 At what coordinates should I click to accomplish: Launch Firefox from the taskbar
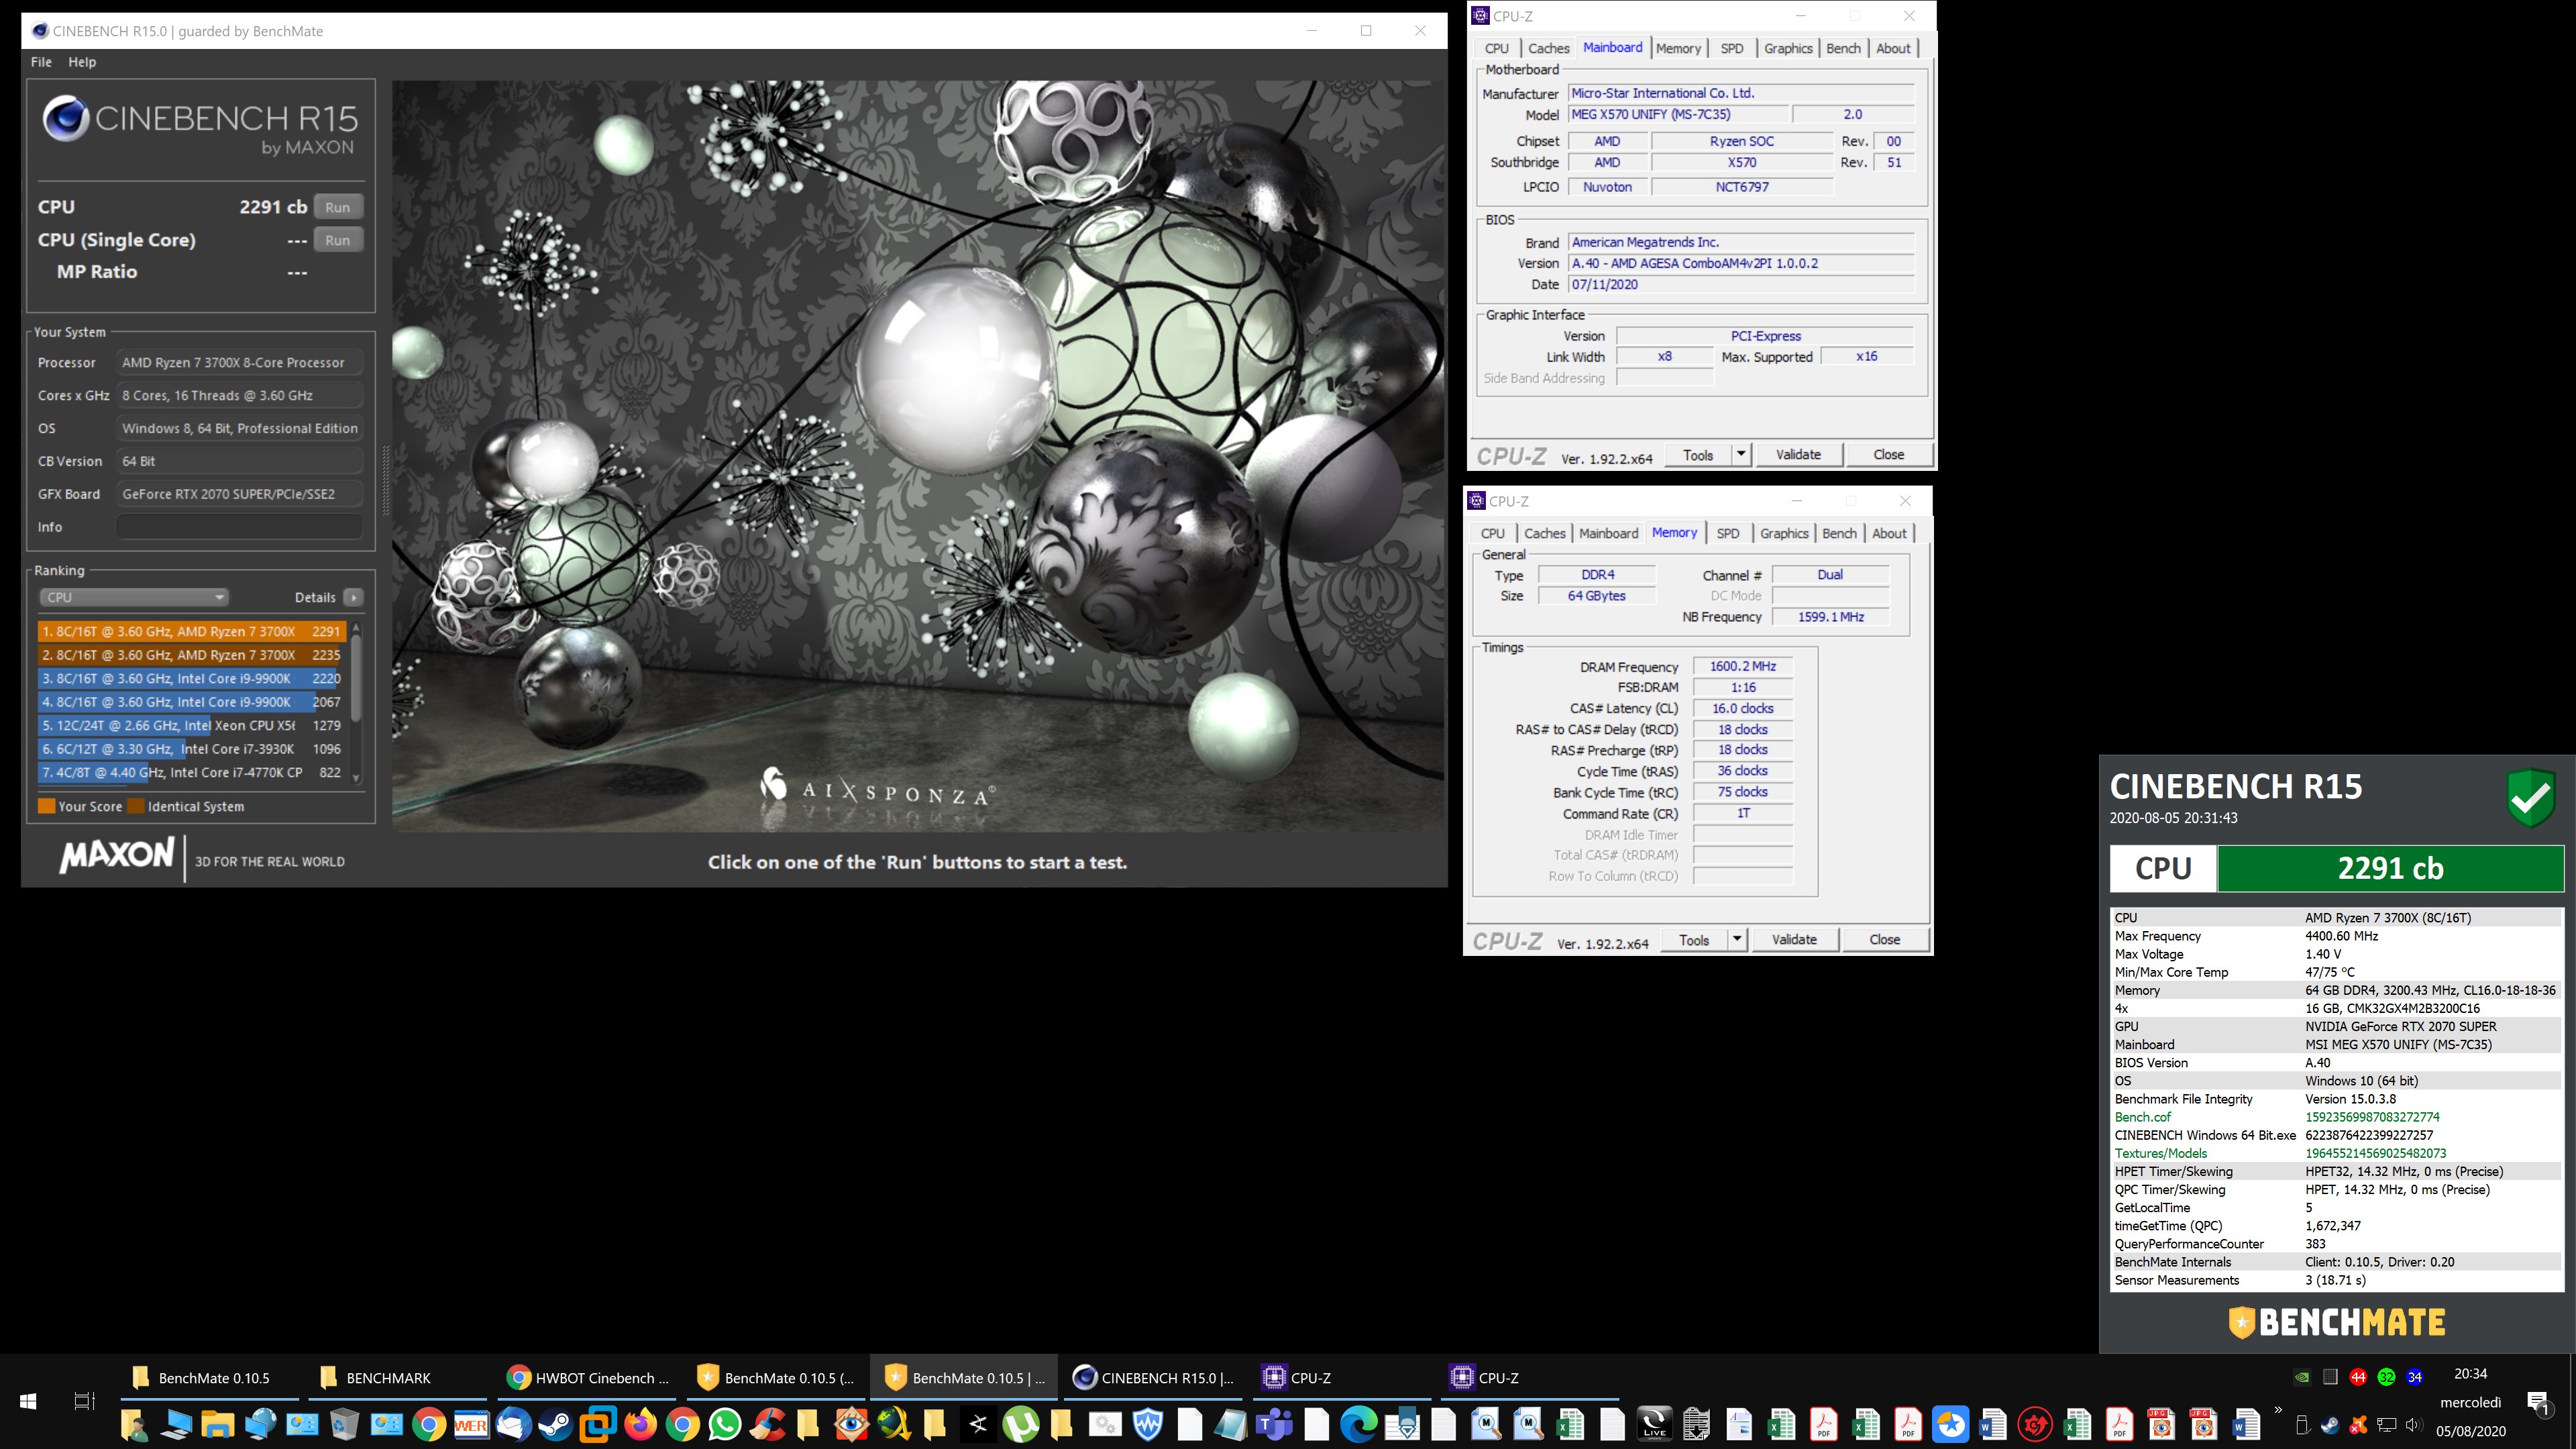point(640,1424)
